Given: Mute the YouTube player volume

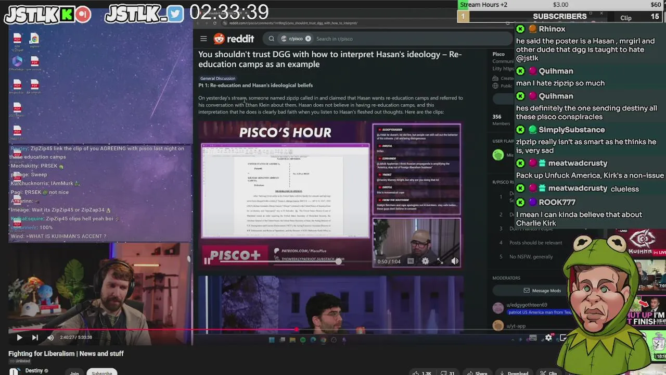Looking at the screenshot, I should [x=50, y=337].
